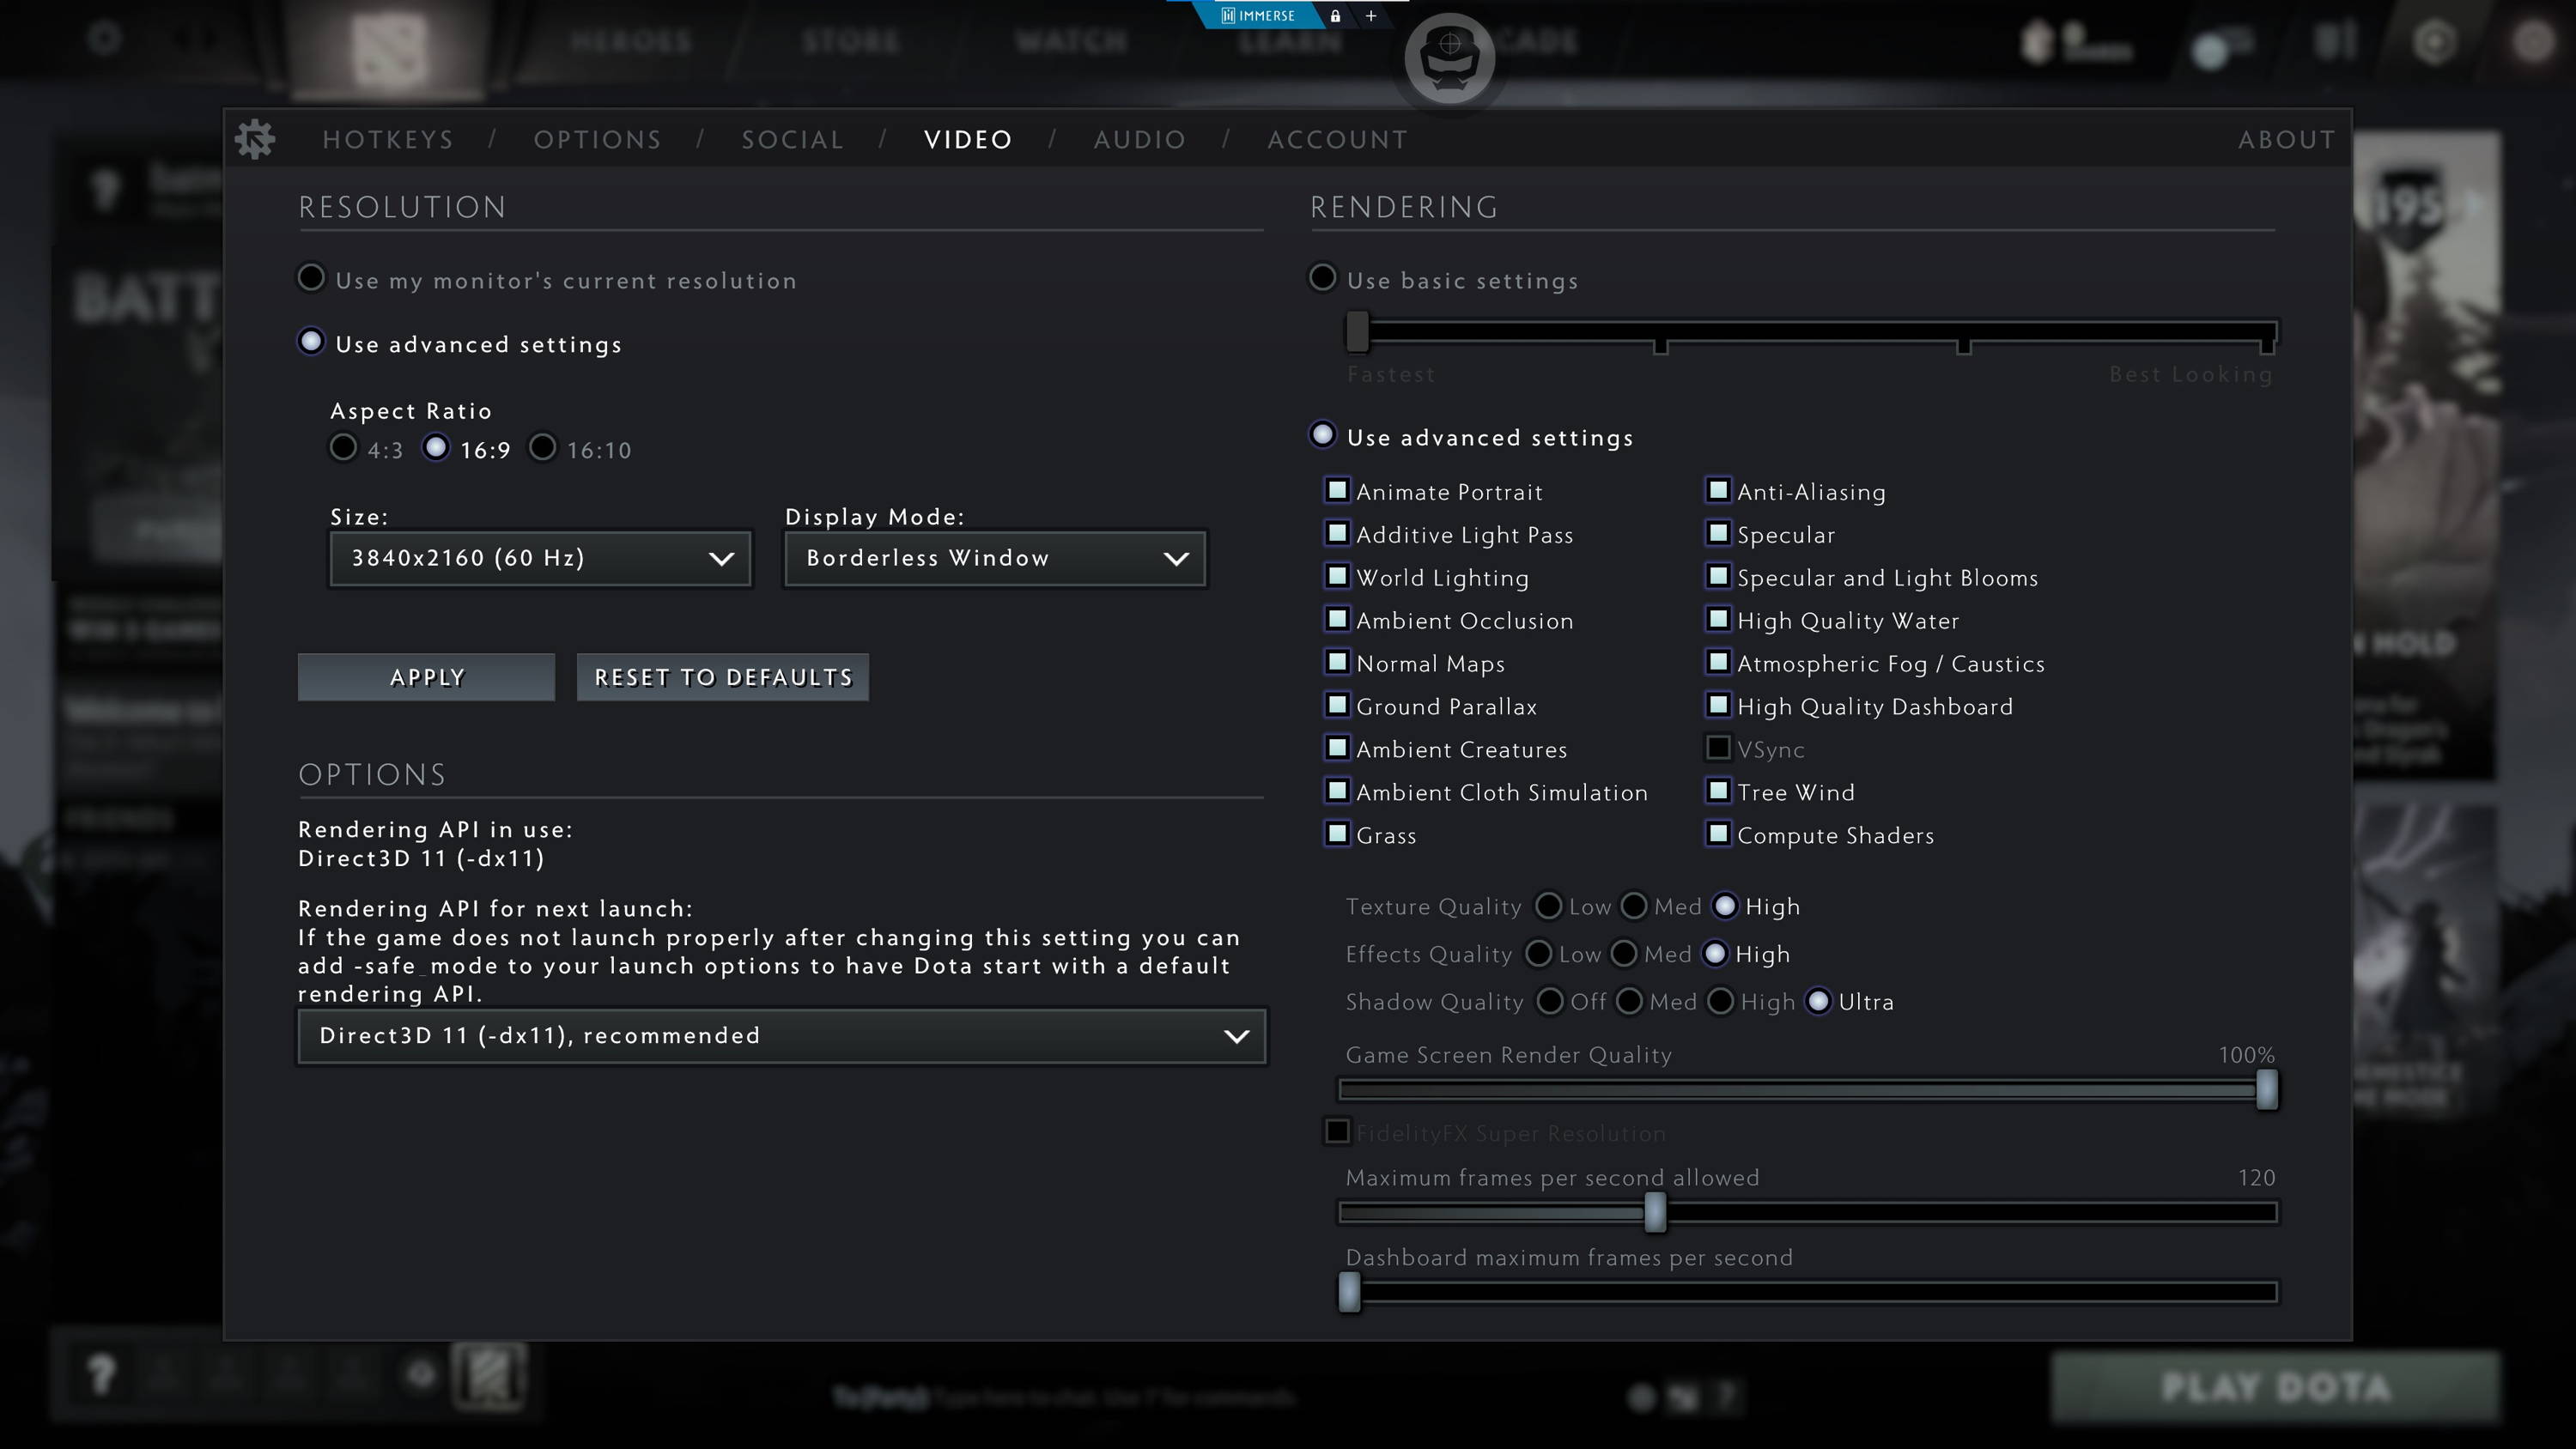Toggle Atmospheric Fog / Caustics checkbox

[x=1718, y=662]
